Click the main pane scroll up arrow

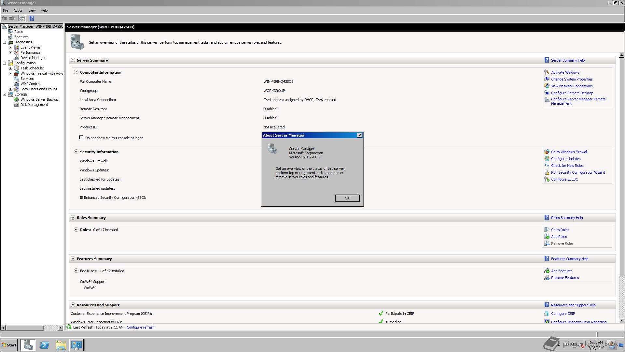click(621, 55)
